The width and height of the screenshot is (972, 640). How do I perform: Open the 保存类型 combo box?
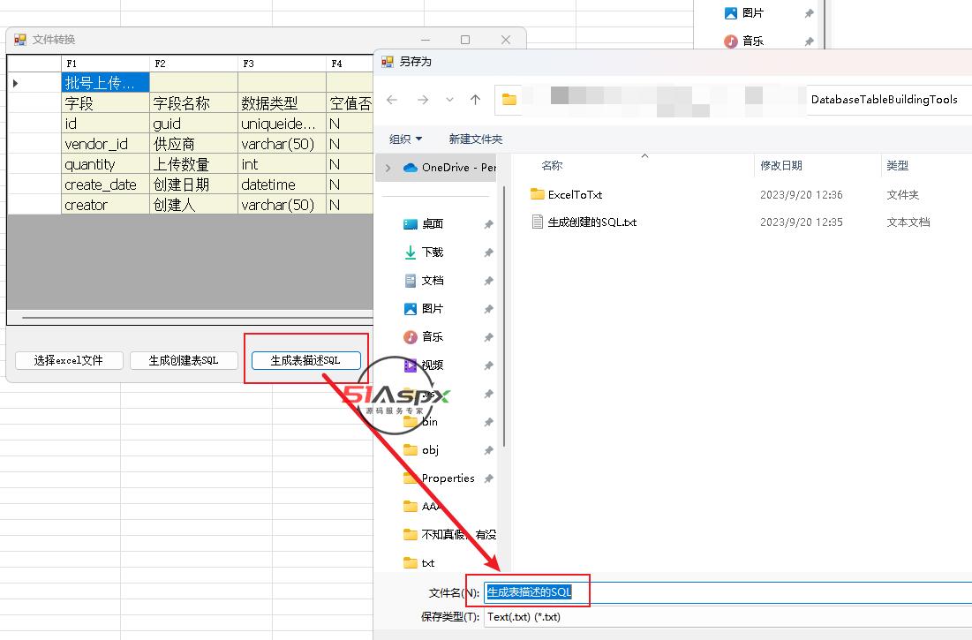[724, 617]
